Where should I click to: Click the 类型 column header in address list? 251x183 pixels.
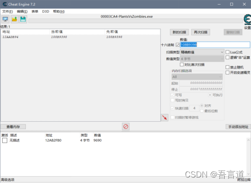(x=84, y=135)
